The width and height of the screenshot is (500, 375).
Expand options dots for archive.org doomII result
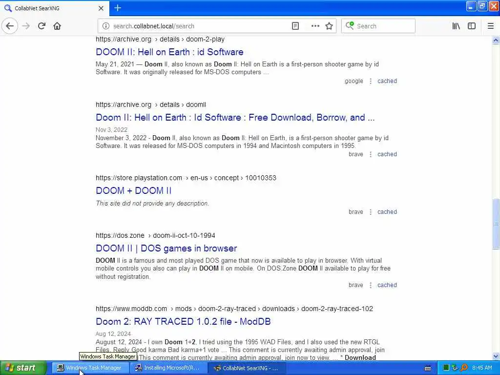point(371,154)
